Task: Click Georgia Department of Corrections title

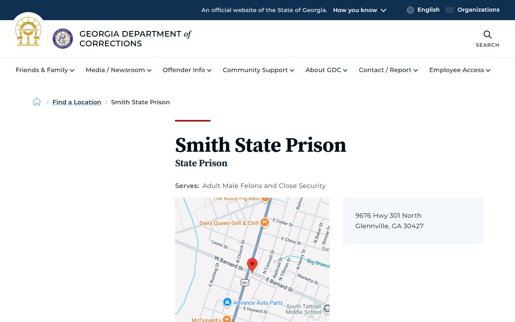Action: (x=135, y=39)
